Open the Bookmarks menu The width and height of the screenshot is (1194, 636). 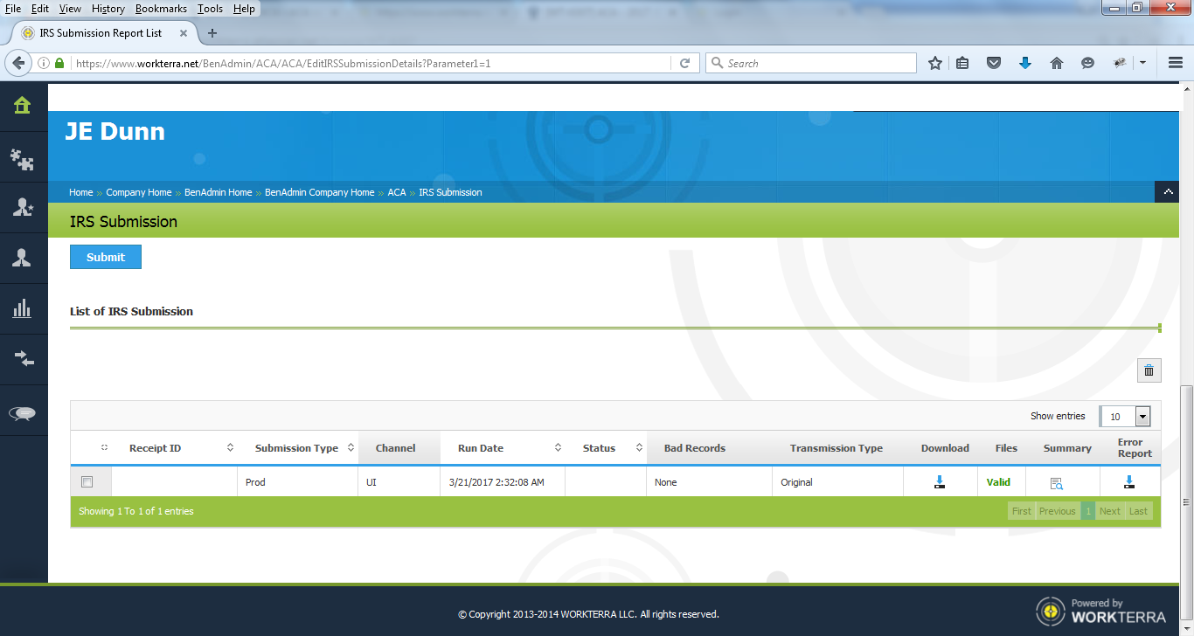[161, 8]
